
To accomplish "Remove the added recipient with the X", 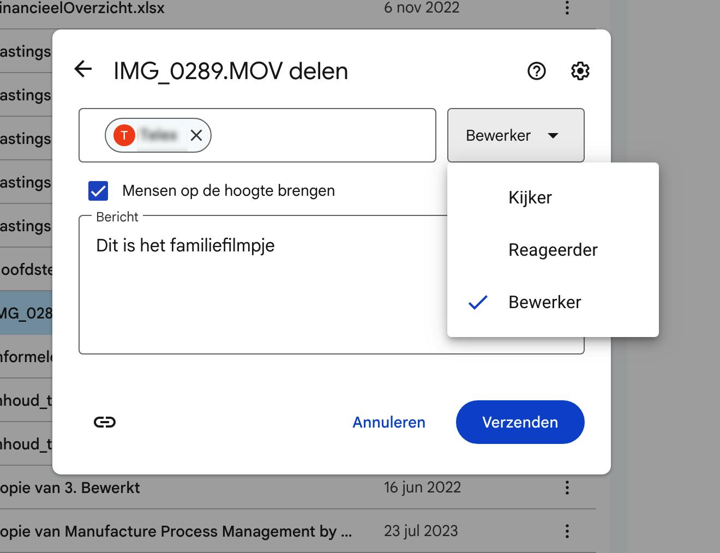I will [x=196, y=135].
